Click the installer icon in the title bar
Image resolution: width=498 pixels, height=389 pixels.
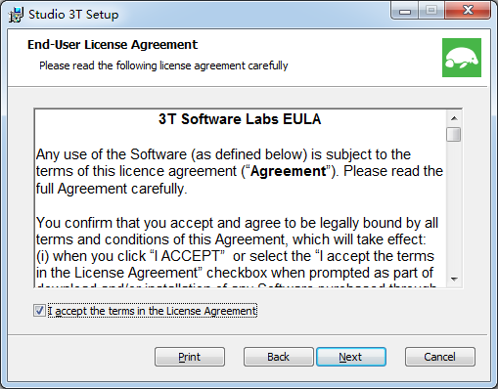click(16, 15)
